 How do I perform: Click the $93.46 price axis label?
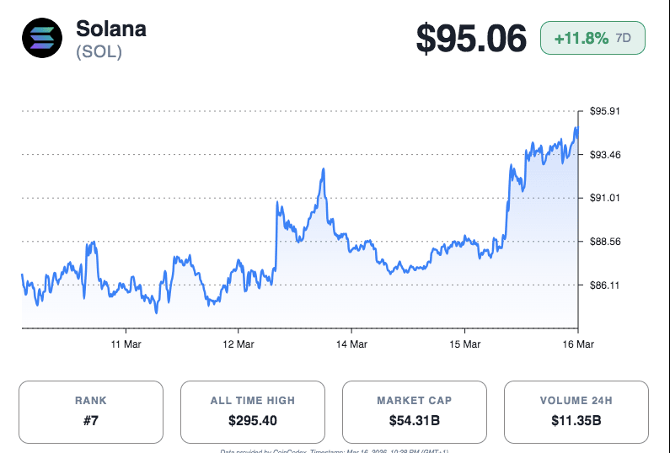603,154
